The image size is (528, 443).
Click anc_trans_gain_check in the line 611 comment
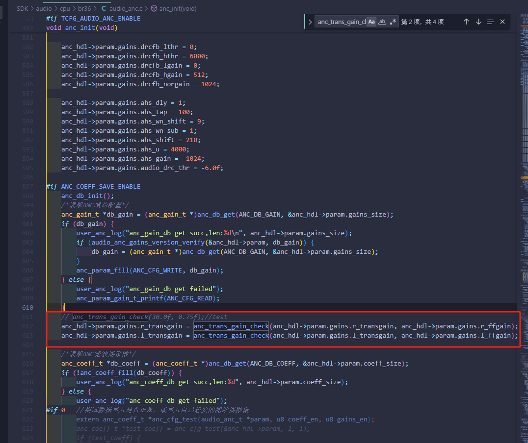pyautogui.click(x=110, y=317)
